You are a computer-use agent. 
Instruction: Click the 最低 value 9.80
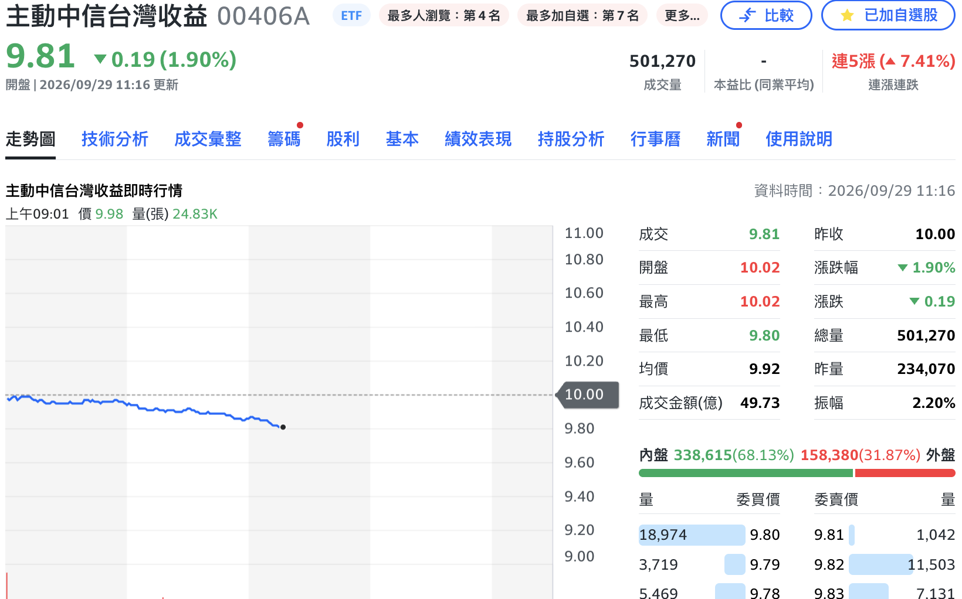tap(764, 336)
